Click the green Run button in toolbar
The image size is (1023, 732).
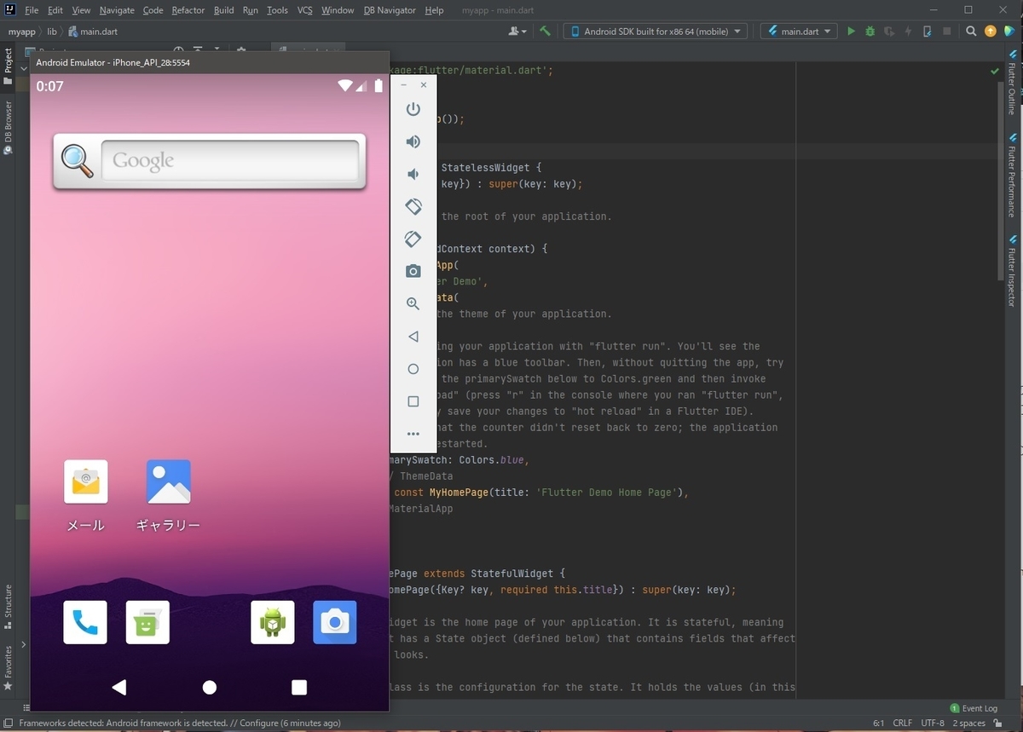[851, 32]
